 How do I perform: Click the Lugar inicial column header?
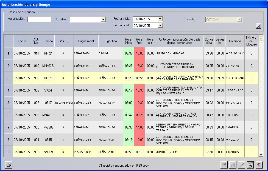86,41
